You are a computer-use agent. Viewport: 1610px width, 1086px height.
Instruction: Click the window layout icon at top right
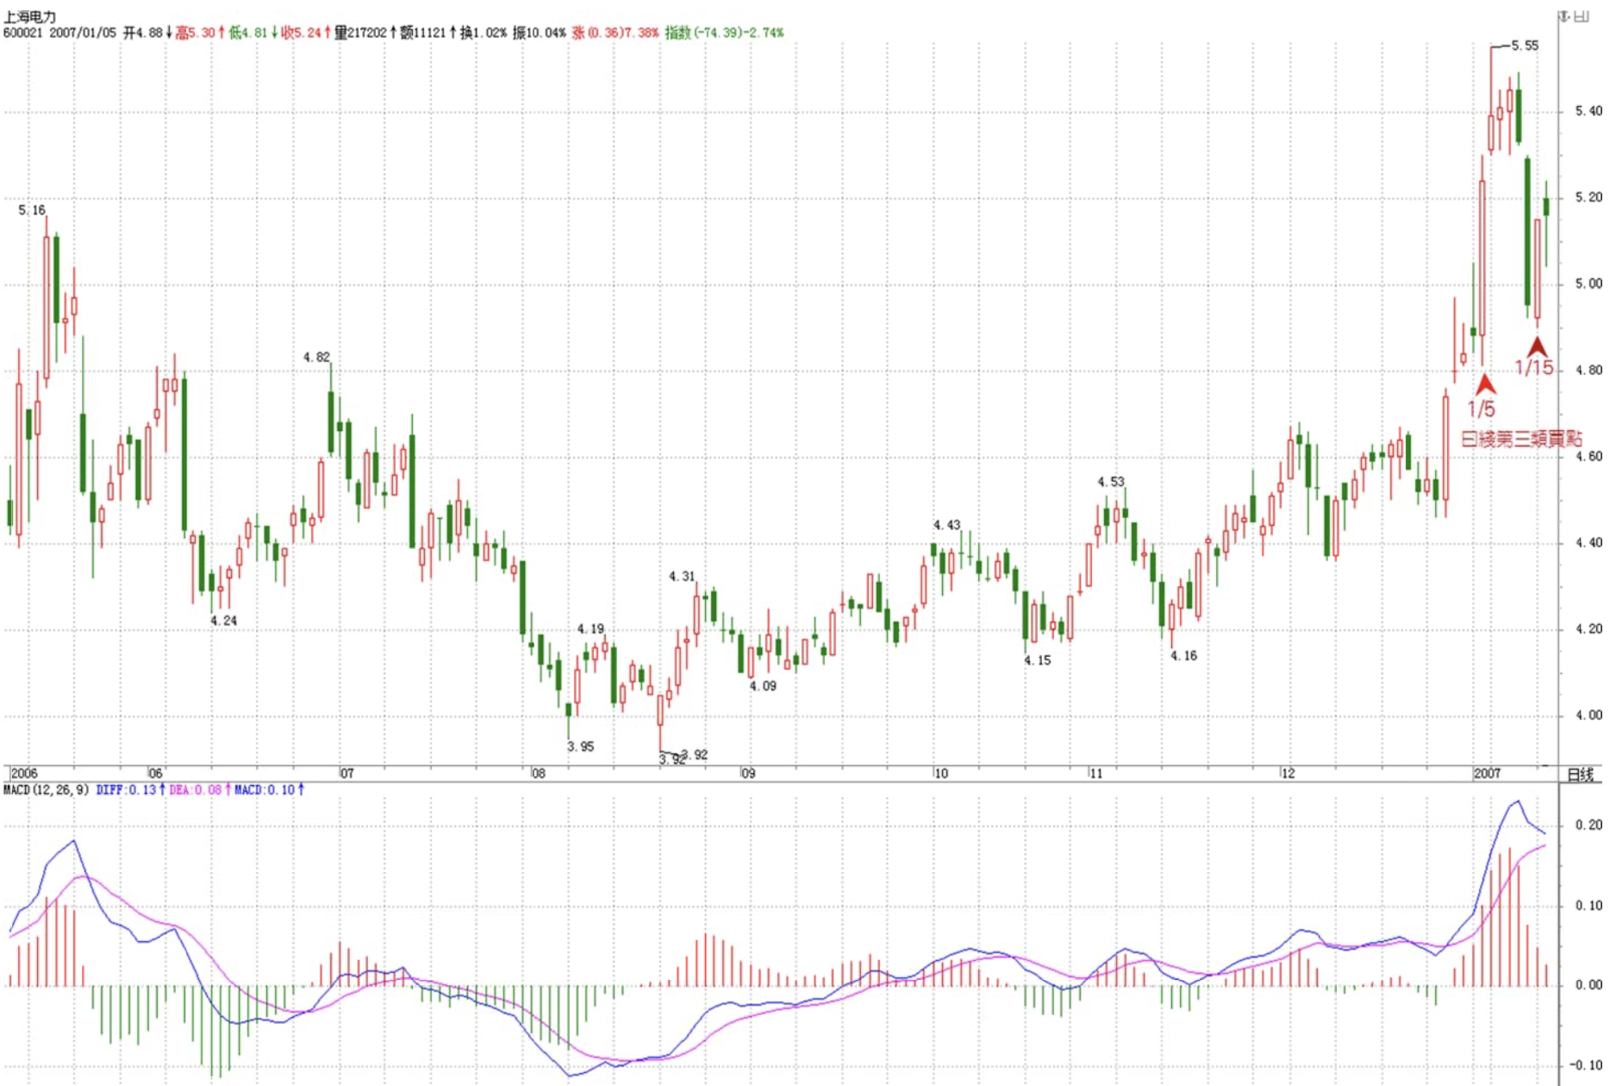pyautogui.click(x=1582, y=16)
